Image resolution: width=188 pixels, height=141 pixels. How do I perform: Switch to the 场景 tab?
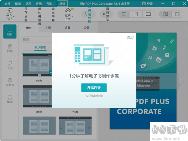pos(67,28)
